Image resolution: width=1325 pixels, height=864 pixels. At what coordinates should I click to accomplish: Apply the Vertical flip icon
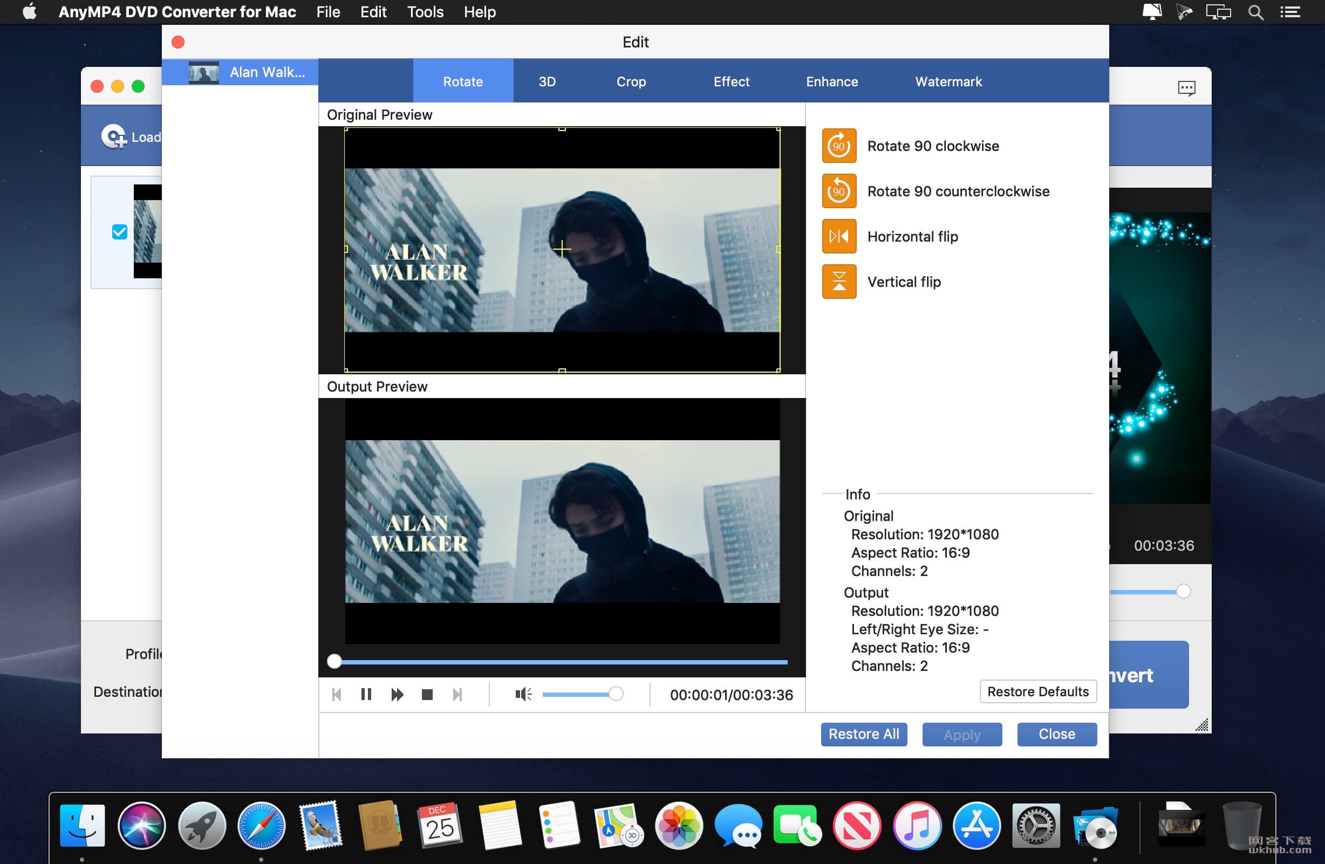pos(839,282)
